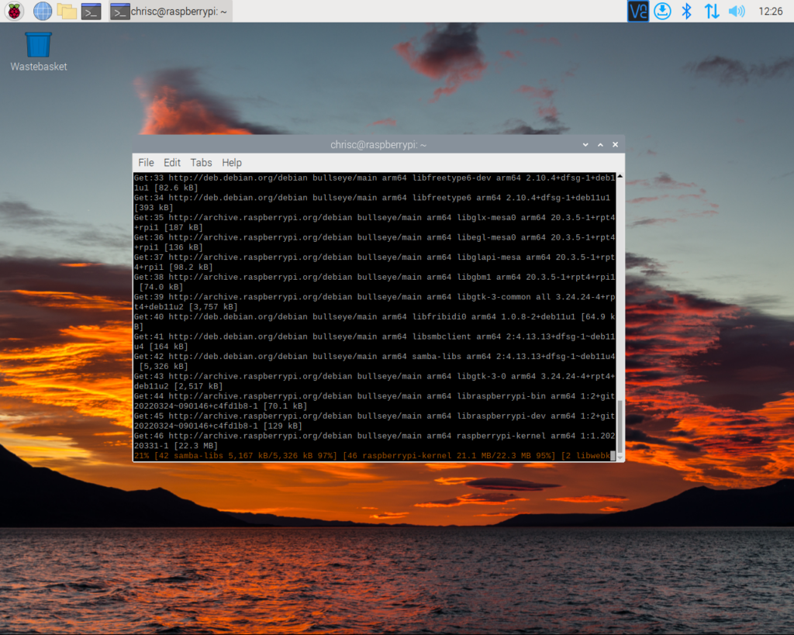Open the terminal Edit menu

click(x=171, y=163)
